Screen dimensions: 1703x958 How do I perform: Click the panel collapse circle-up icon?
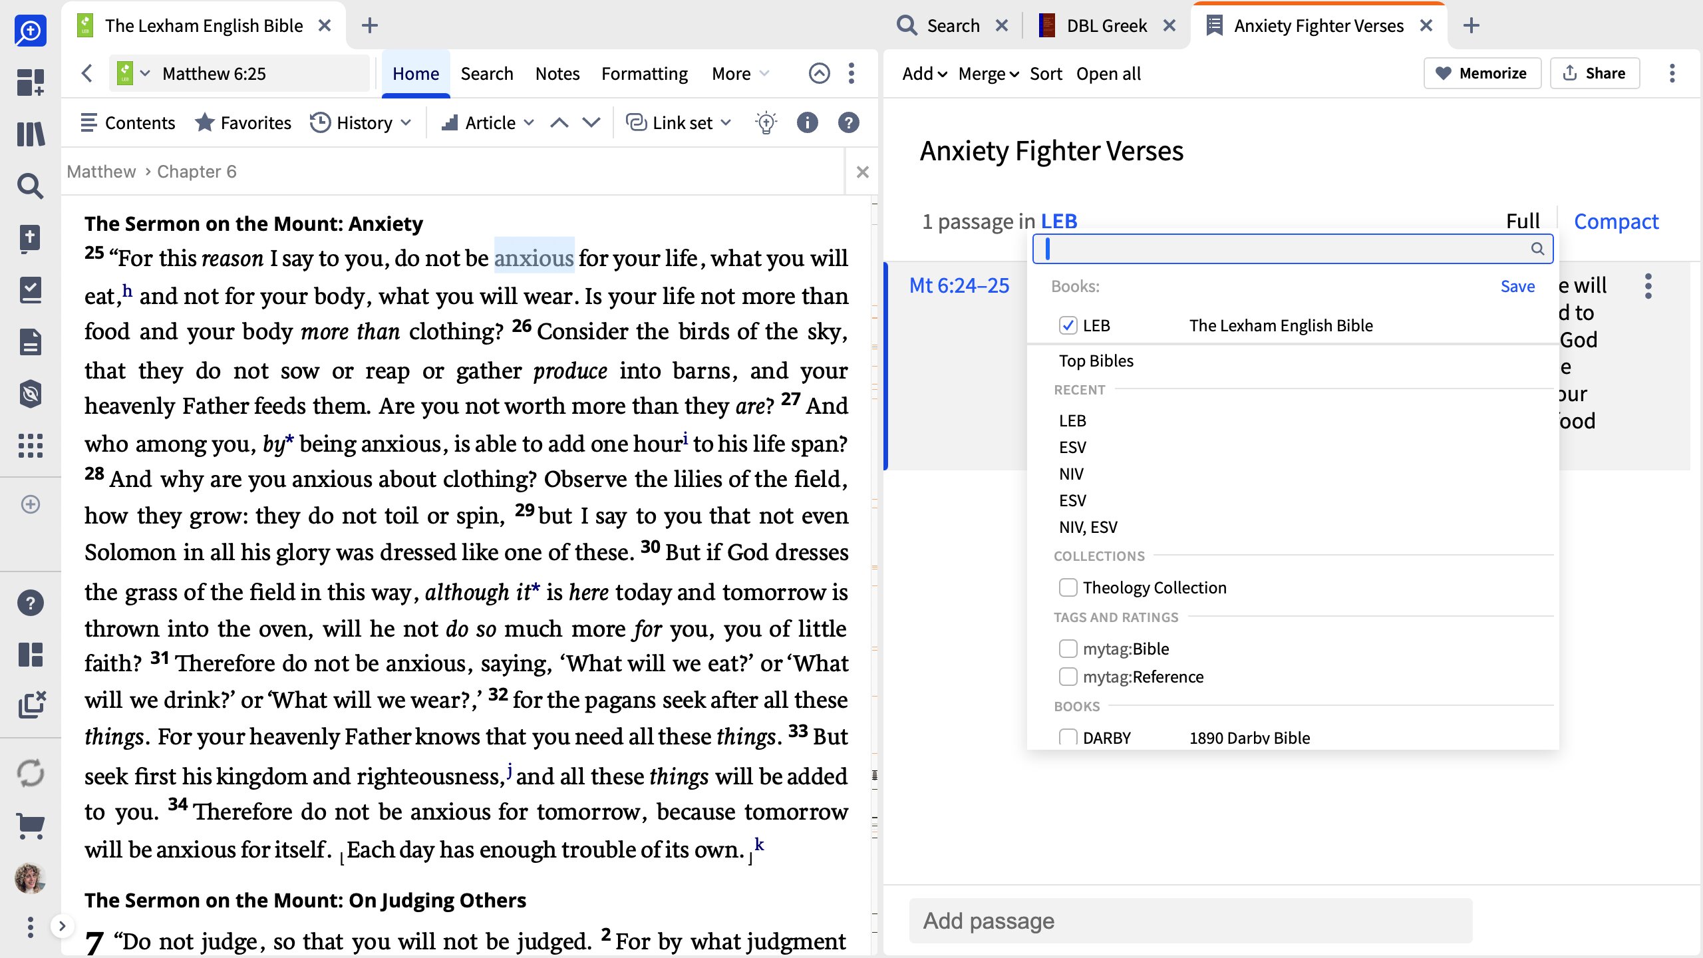pos(819,73)
